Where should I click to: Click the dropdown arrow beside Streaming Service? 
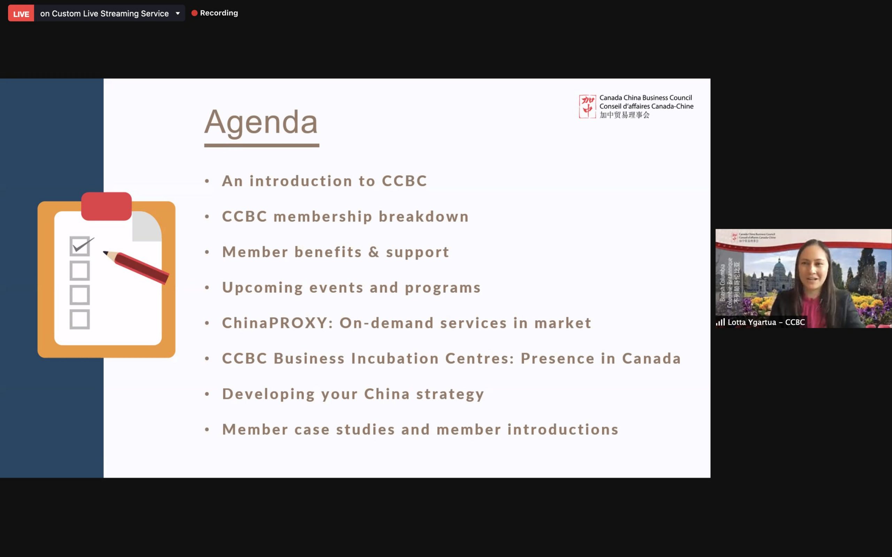pyautogui.click(x=178, y=14)
